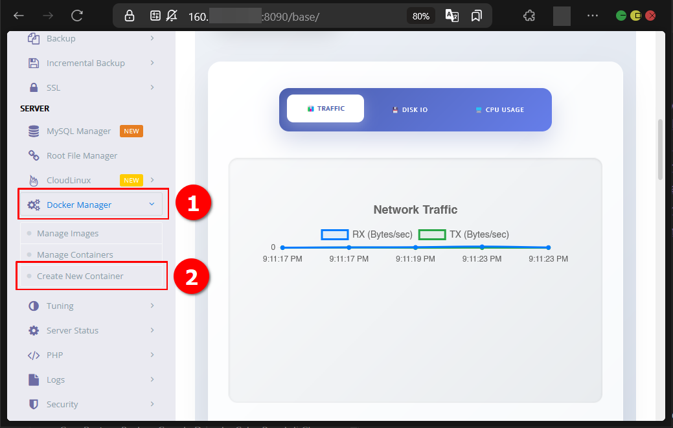
Task: Click the MySQL Manager database icon
Action: 34,131
